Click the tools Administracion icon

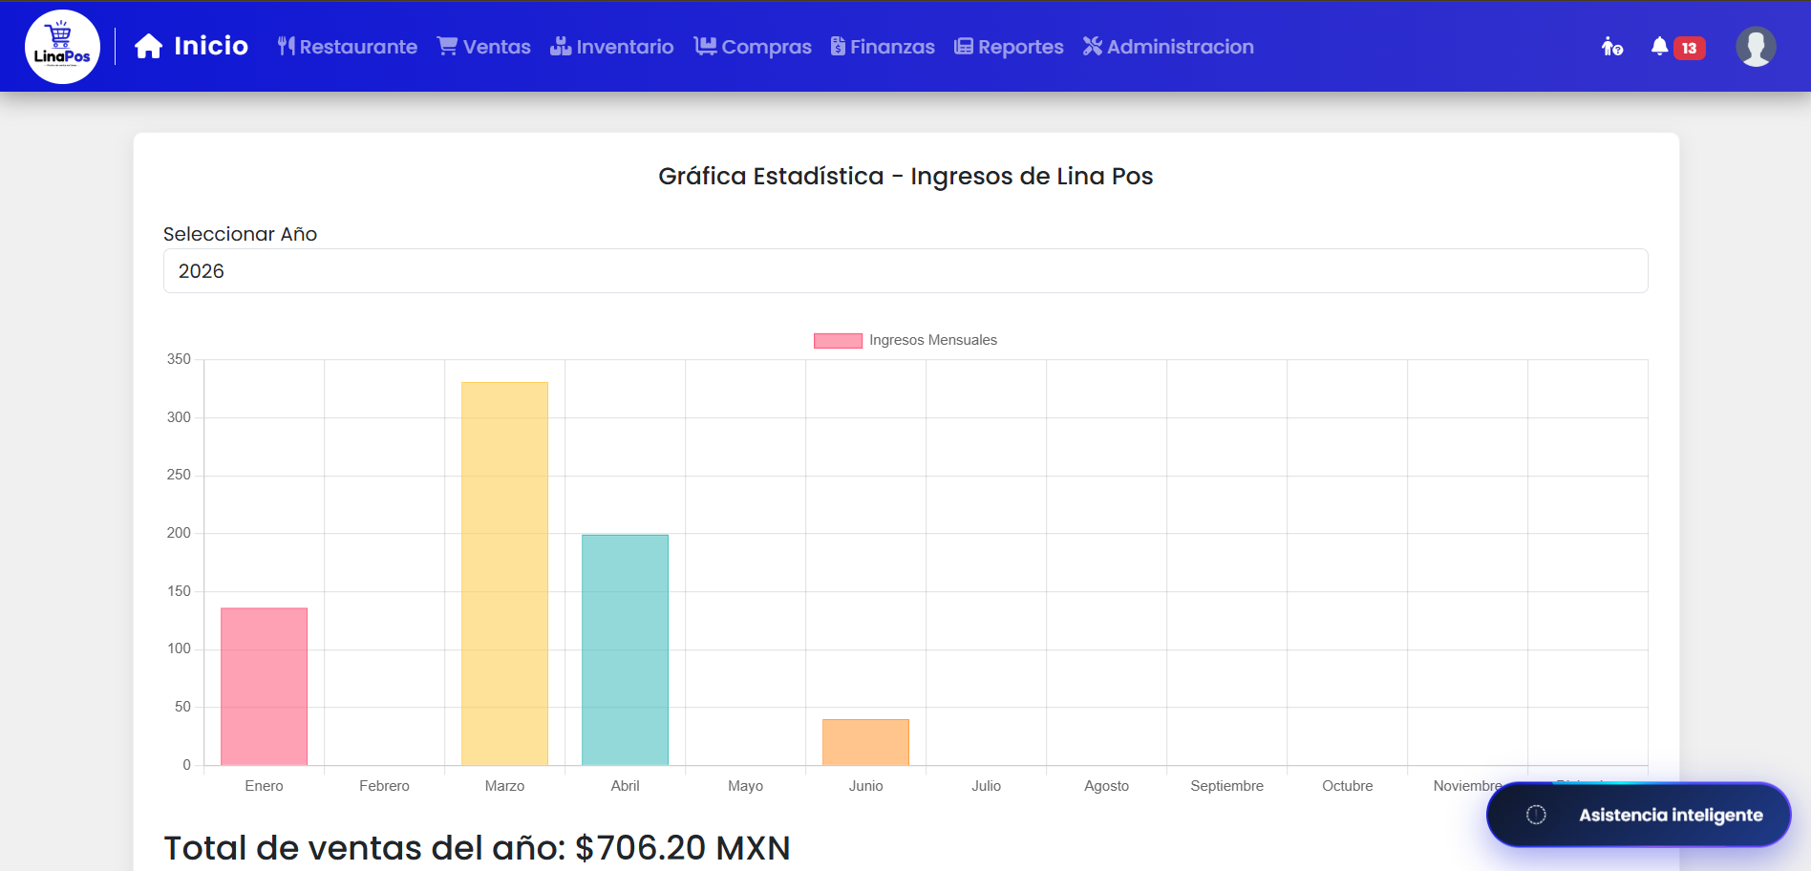click(x=1093, y=46)
